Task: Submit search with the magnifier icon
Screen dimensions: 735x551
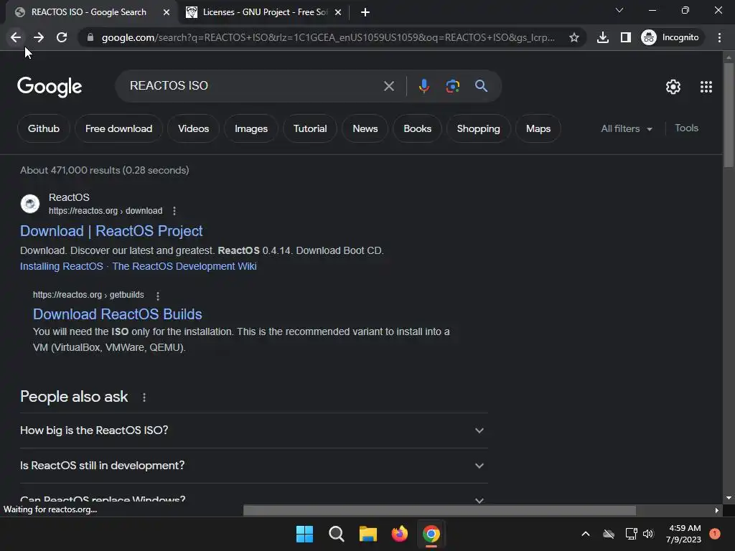Action: point(482,86)
